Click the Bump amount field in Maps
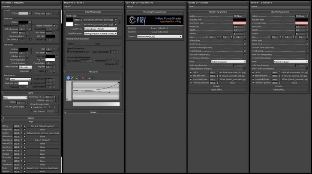 click(x=17, y=168)
